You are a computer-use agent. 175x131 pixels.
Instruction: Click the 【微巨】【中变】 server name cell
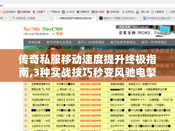66,100
